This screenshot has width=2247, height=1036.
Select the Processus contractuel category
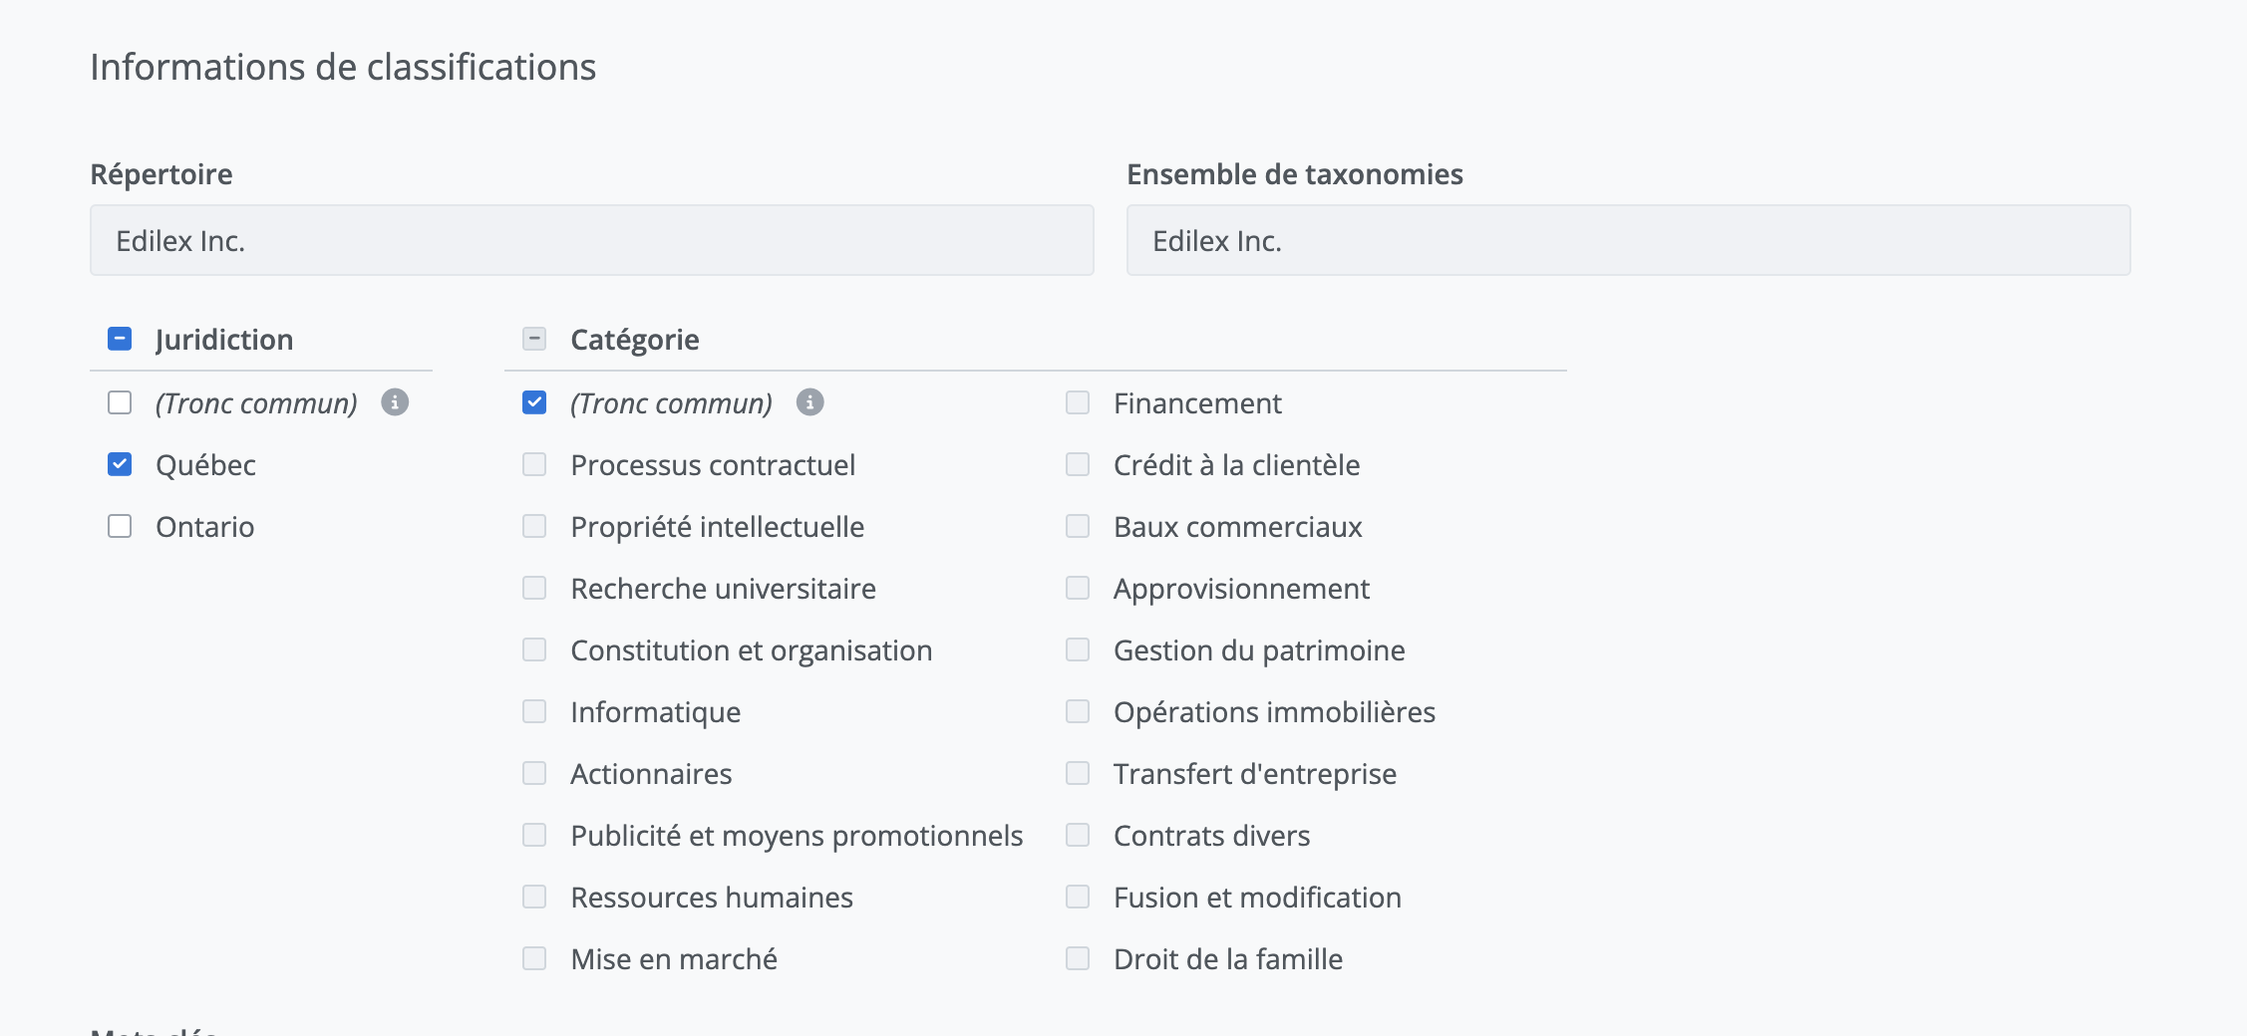(x=534, y=464)
